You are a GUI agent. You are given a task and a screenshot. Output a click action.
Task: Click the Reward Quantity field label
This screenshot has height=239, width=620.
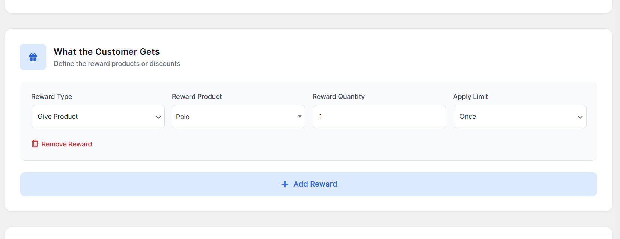(x=338, y=97)
